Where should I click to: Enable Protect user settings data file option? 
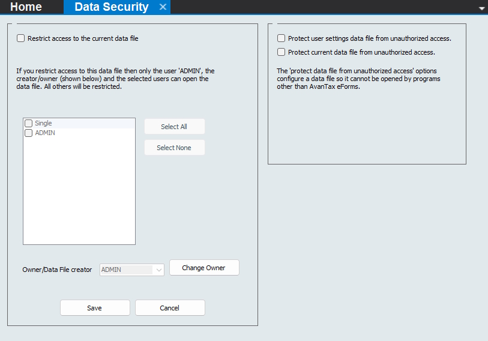(281, 38)
